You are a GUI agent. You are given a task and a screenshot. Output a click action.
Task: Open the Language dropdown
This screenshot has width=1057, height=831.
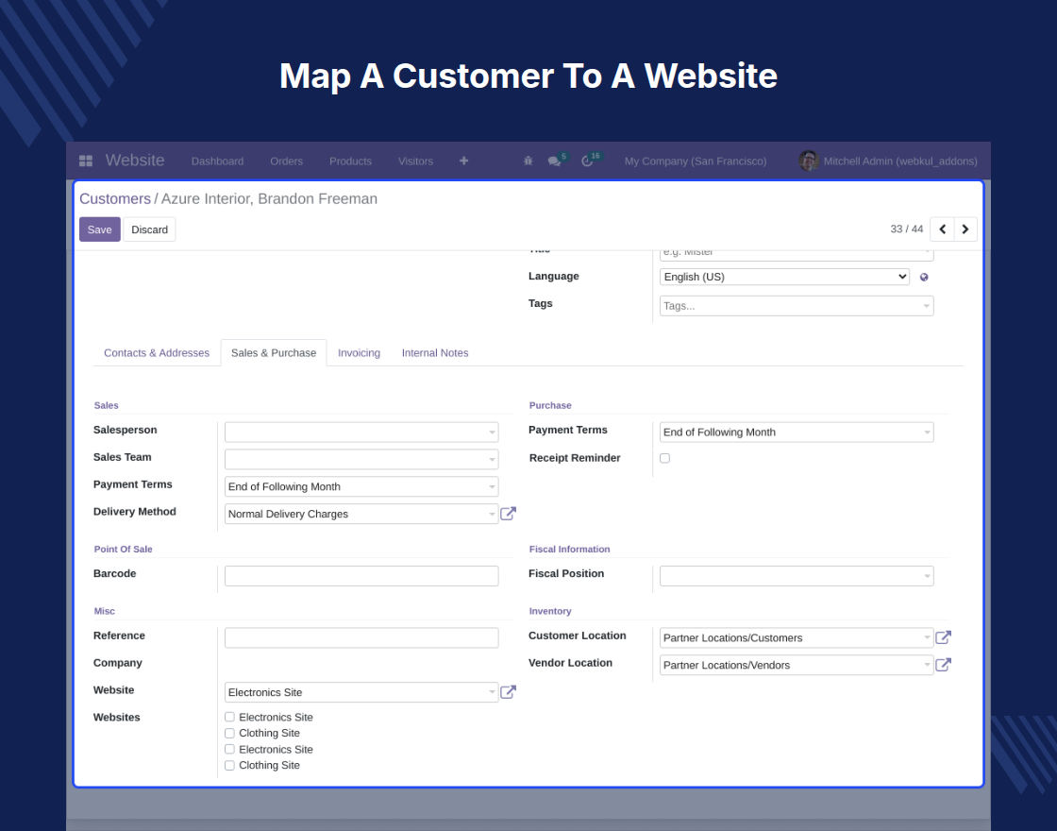pyautogui.click(x=784, y=277)
